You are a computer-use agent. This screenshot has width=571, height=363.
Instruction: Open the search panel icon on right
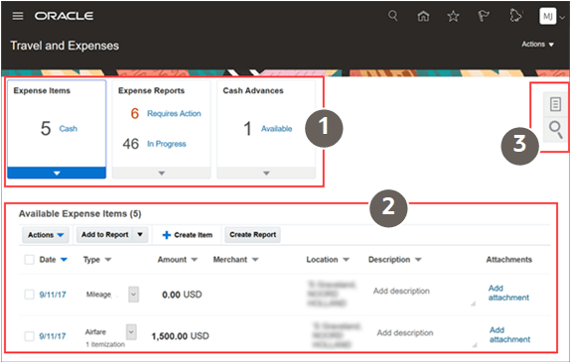(x=556, y=130)
